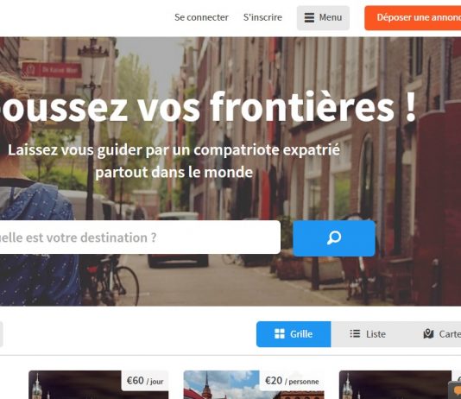The image size is (461, 399).
Task: Open the €60 / jour listing thumbnail
Action: [x=98, y=384]
